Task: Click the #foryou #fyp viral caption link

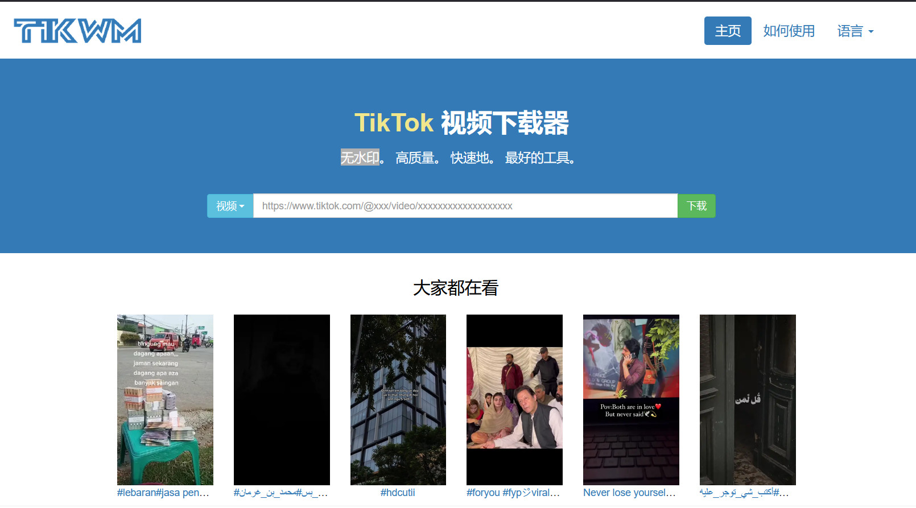Action: (513, 493)
